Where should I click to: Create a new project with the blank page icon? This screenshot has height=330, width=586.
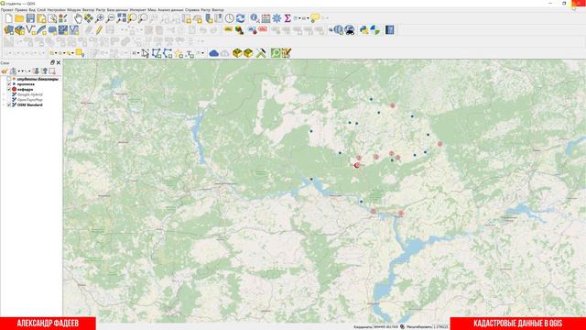[x=8, y=18]
